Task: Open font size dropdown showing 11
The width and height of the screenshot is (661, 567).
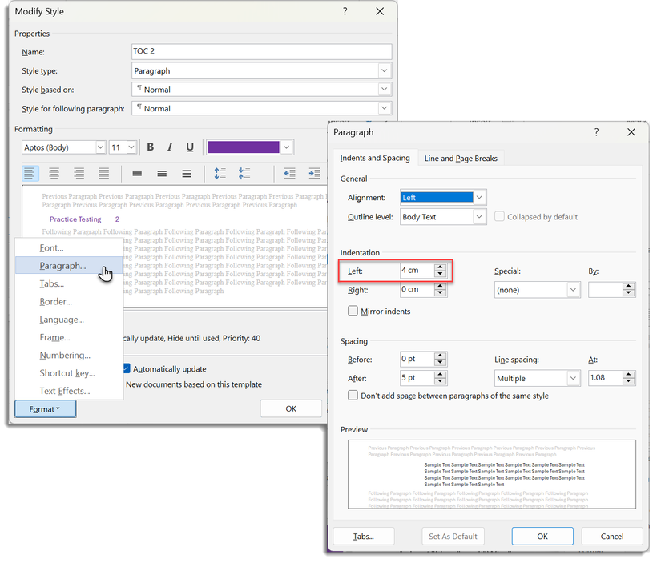Action: [x=131, y=147]
